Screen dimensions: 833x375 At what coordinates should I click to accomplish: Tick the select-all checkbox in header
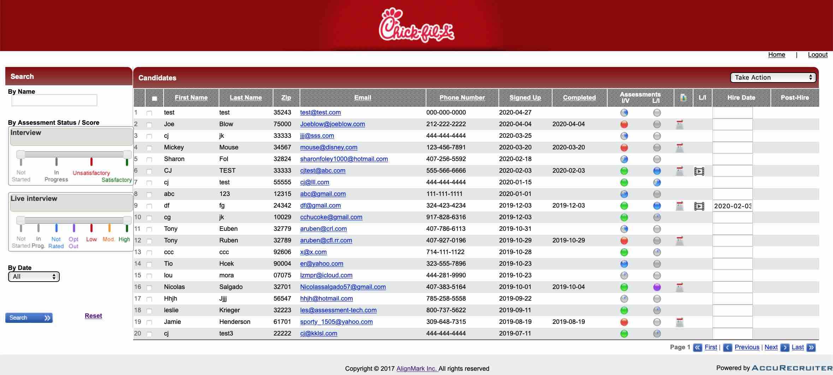[x=154, y=98]
